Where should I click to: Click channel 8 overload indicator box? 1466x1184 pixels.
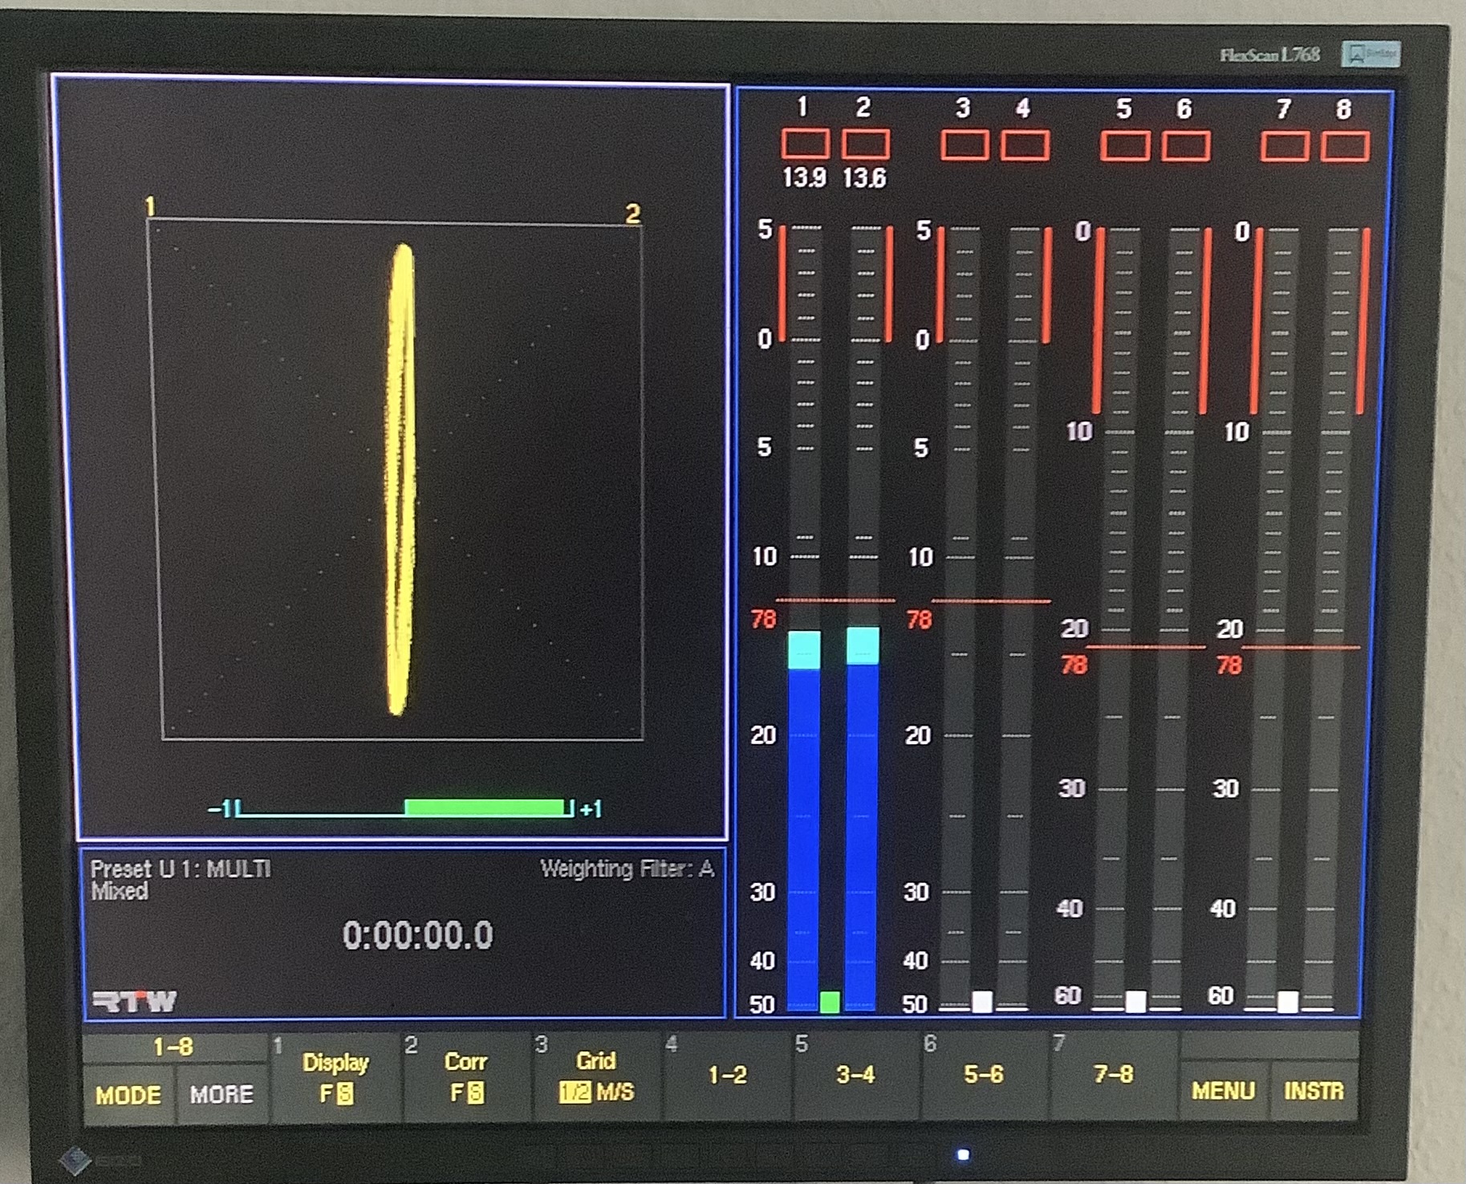click(x=1346, y=148)
